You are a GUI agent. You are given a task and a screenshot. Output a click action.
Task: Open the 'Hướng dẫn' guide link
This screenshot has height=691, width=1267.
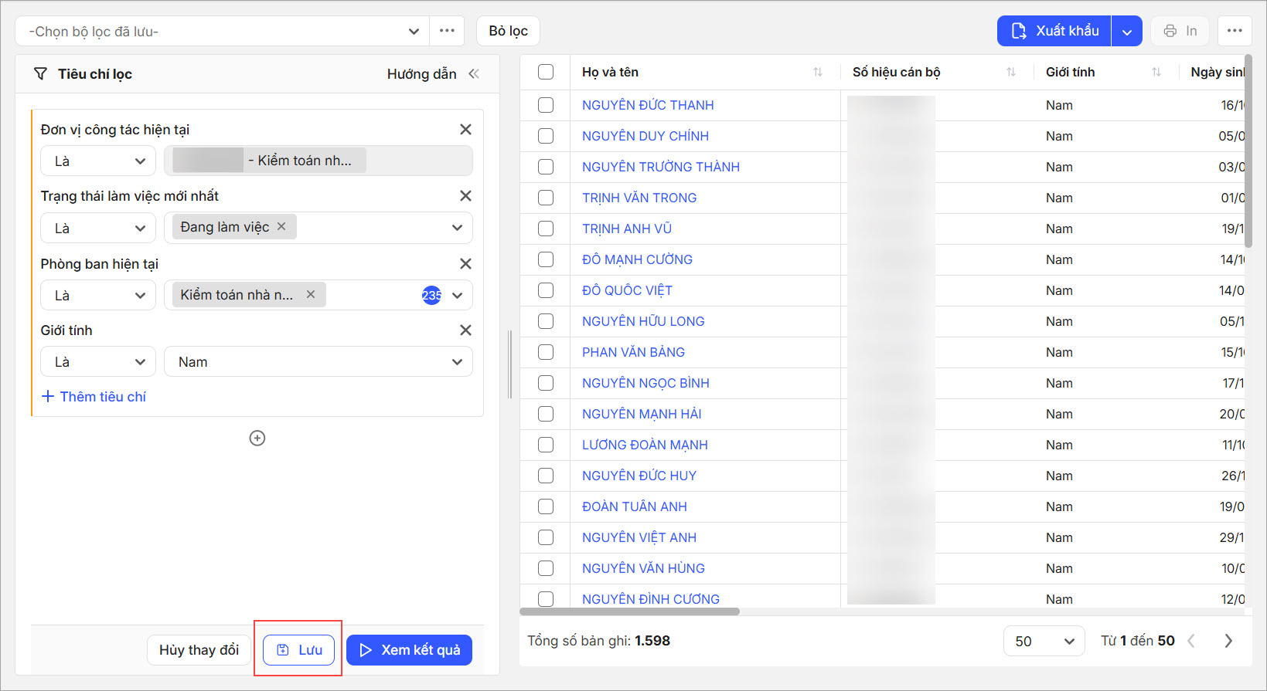421,74
